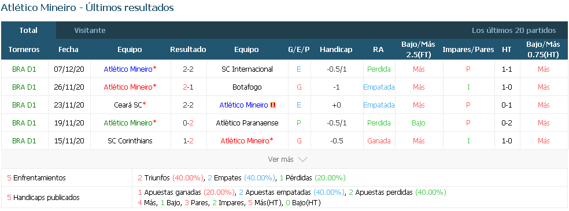
Task: Open the 1-2 result at SC Corinthians
Action: 188,141
